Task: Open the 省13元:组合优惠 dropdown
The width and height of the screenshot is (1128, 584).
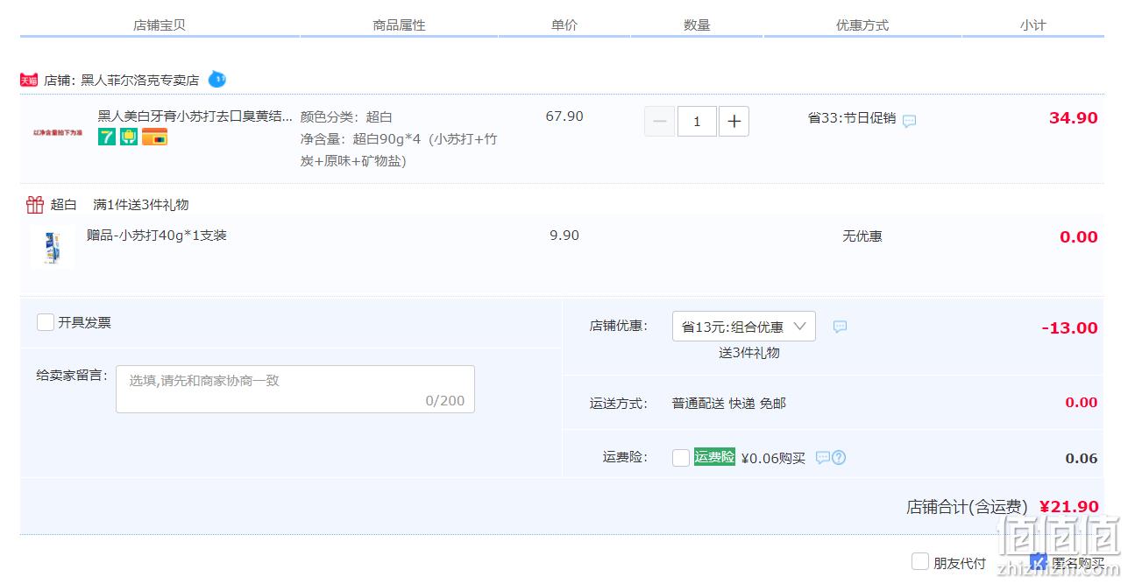Action: tap(744, 327)
